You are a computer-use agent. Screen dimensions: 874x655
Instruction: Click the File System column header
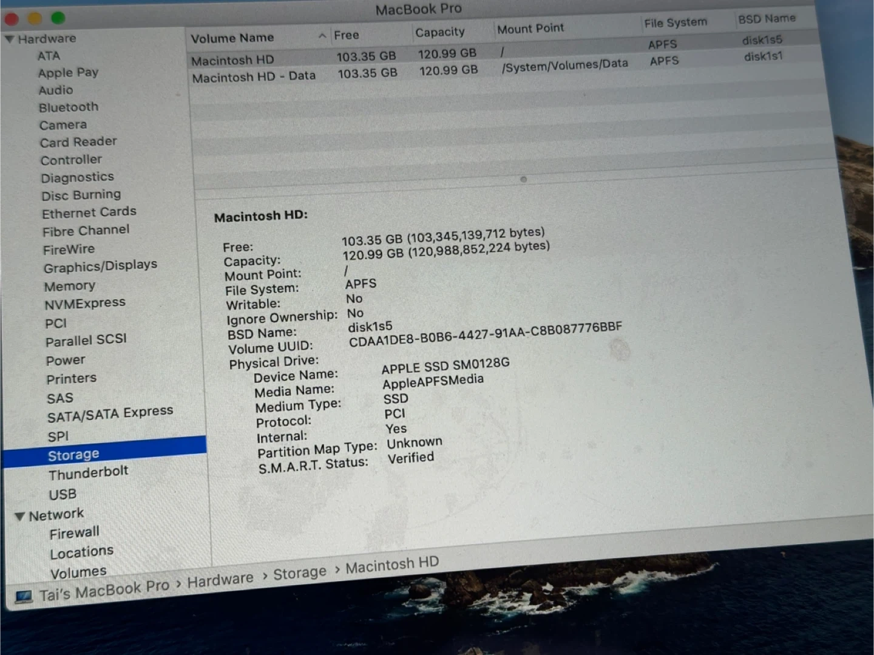click(675, 23)
